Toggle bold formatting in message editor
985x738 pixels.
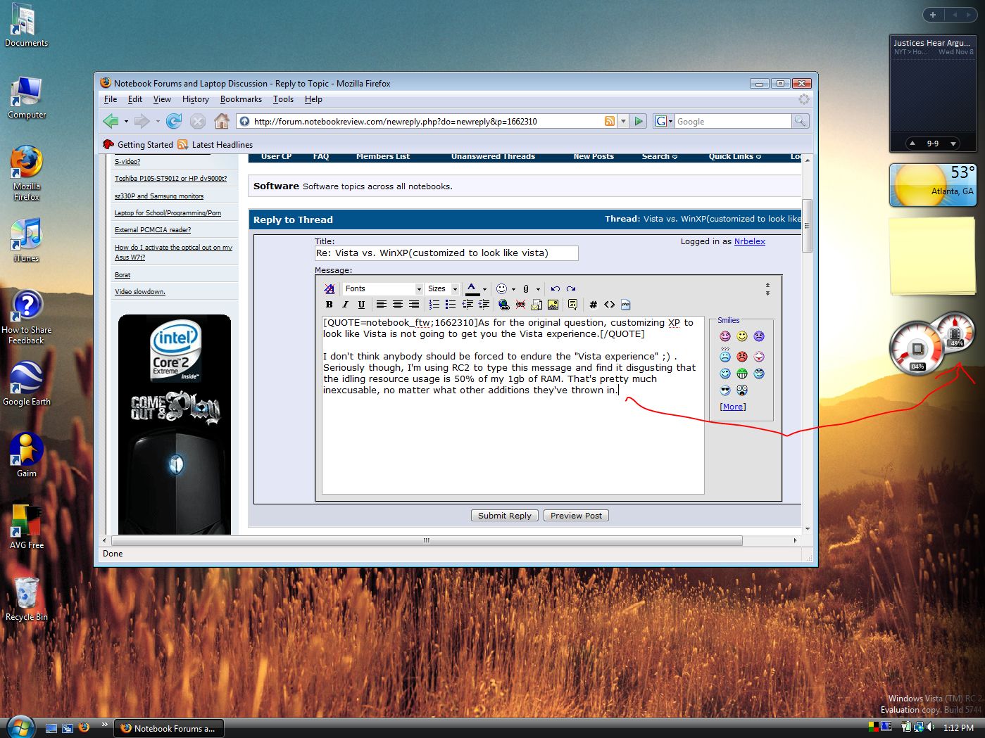click(329, 305)
